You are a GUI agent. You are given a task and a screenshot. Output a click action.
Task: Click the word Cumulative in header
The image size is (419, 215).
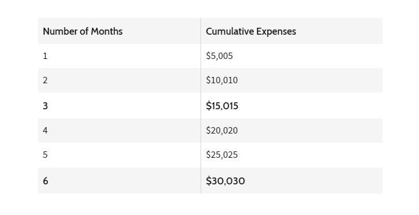[x=230, y=31]
